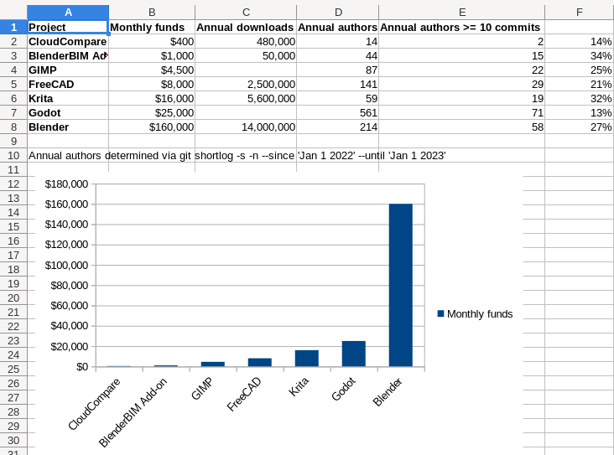The width and height of the screenshot is (614, 455).
Task: Click the 'Monthly funds' header cell
Action: pos(152,27)
